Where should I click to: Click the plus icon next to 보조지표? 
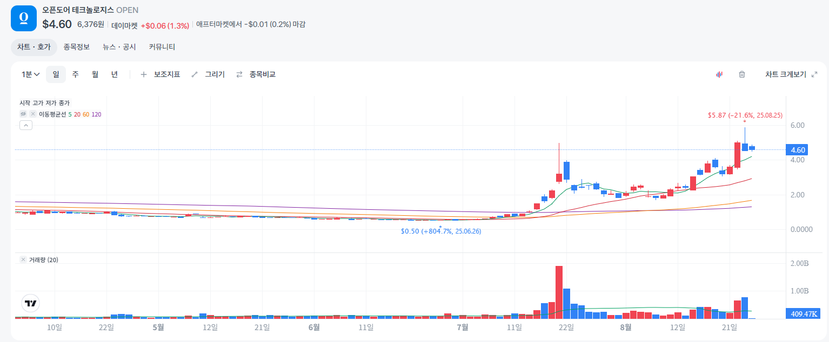(144, 74)
